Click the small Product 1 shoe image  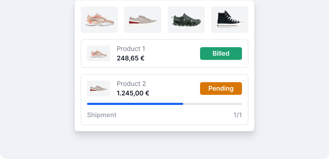point(99,53)
